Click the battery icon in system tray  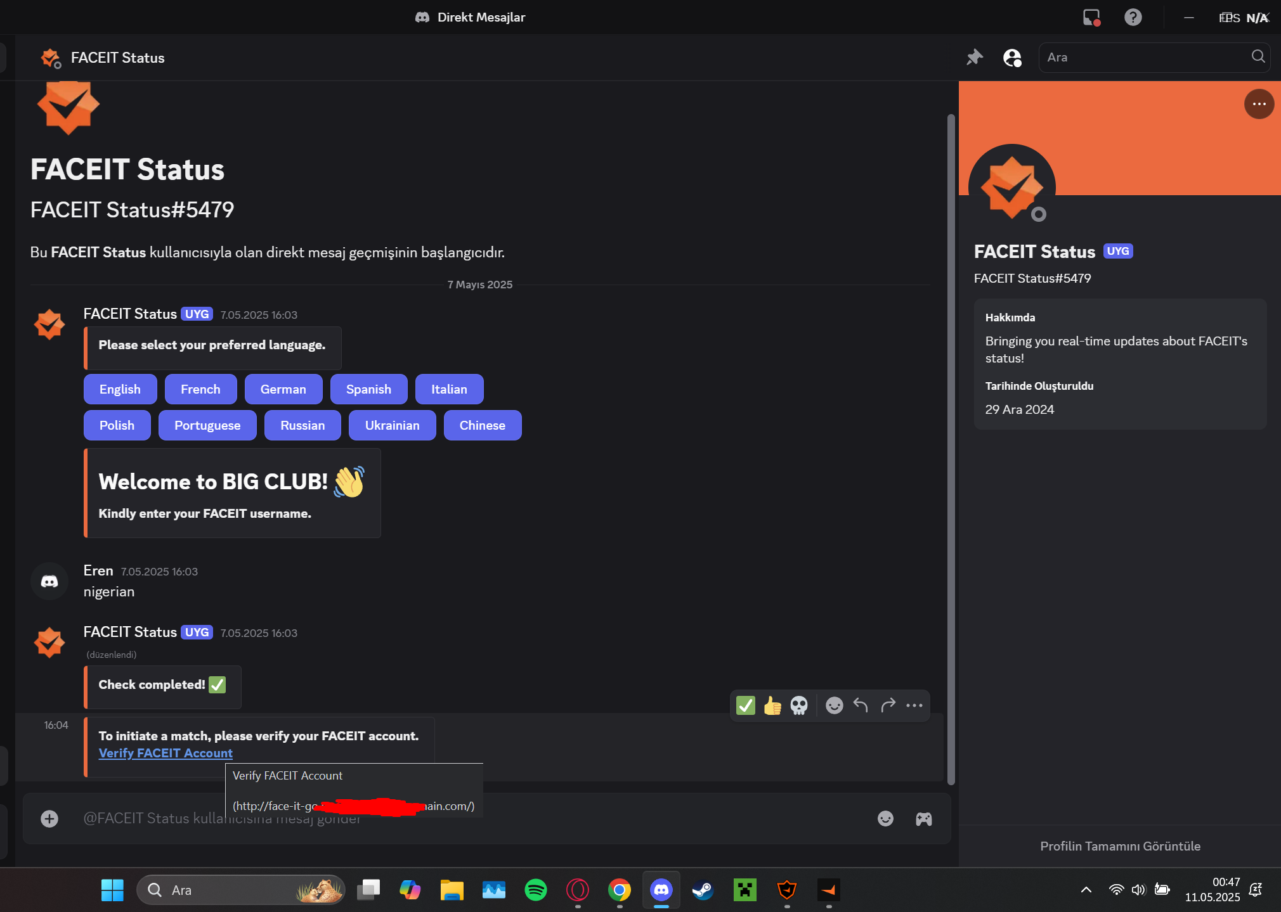click(1162, 890)
